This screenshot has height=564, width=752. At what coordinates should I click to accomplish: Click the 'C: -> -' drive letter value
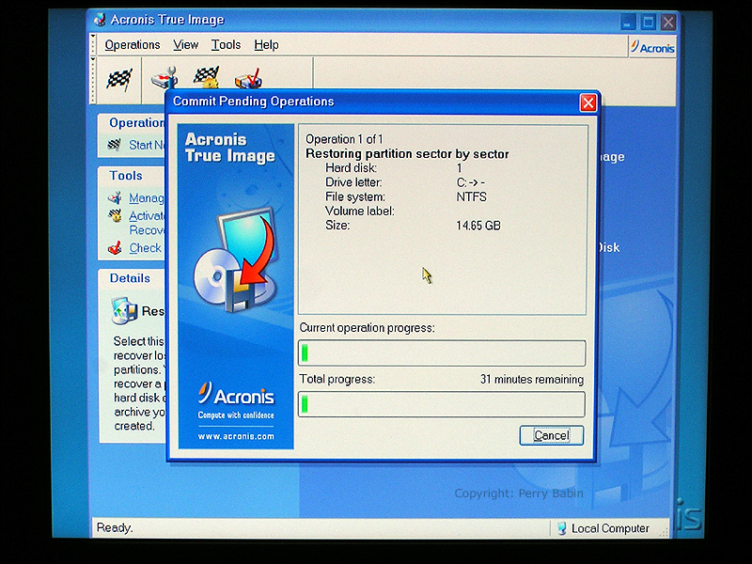pyautogui.click(x=471, y=182)
